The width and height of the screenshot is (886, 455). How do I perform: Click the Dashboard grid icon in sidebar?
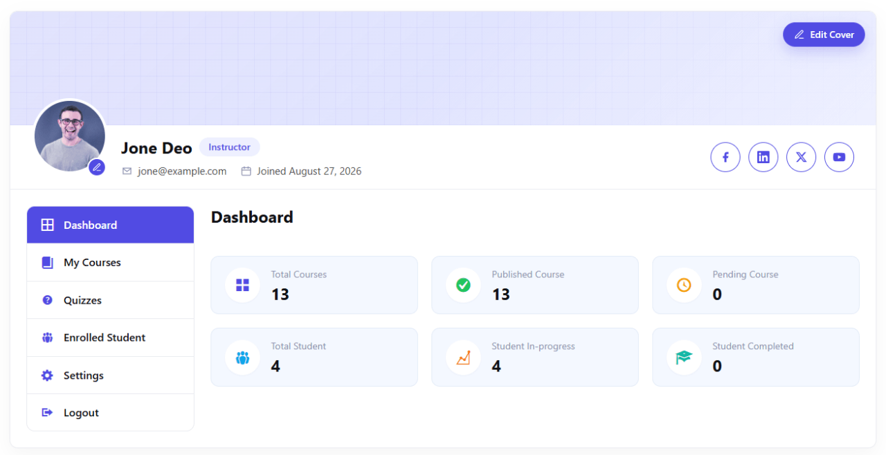[x=47, y=225]
